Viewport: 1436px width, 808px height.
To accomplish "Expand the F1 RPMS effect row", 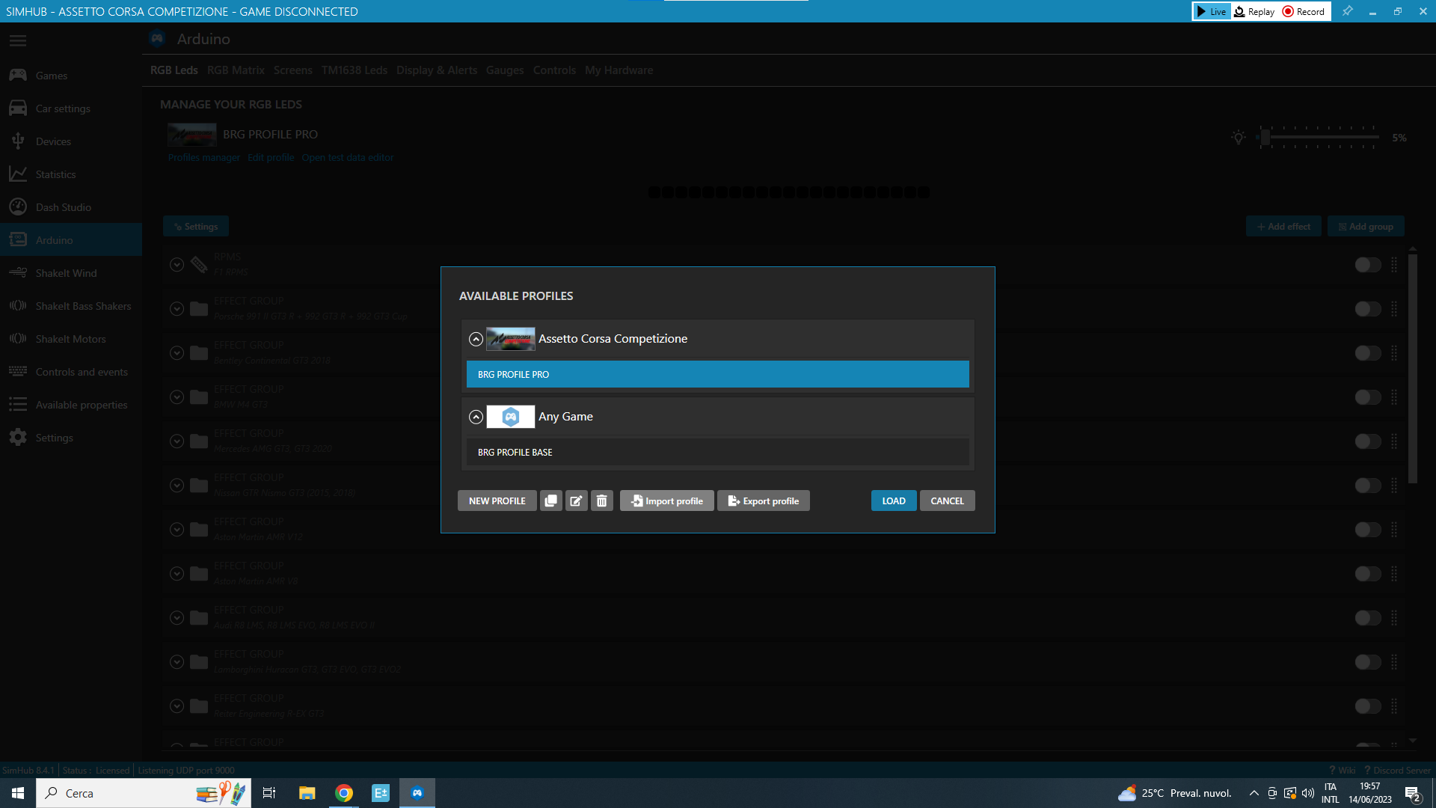I will tap(177, 265).
